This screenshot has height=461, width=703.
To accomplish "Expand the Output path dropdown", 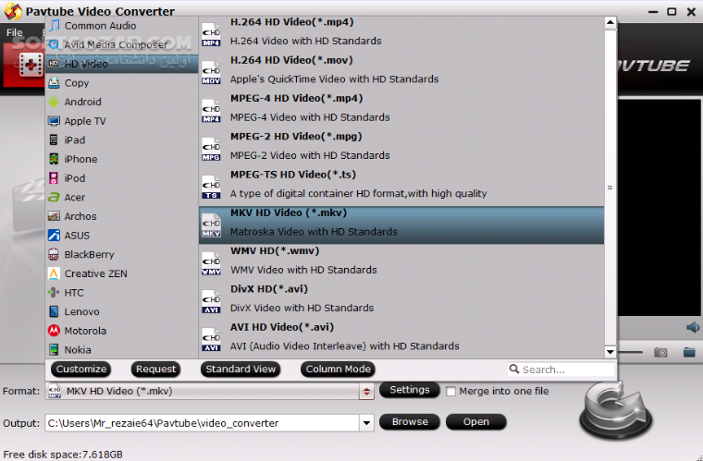I will tap(366, 423).
